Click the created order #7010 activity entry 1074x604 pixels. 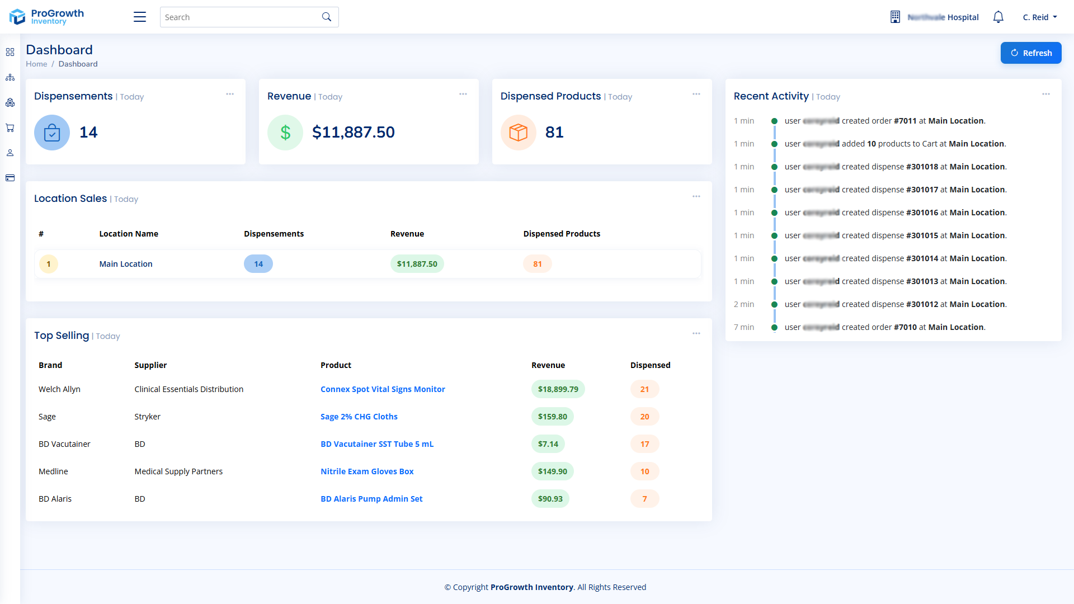click(x=885, y=327)
